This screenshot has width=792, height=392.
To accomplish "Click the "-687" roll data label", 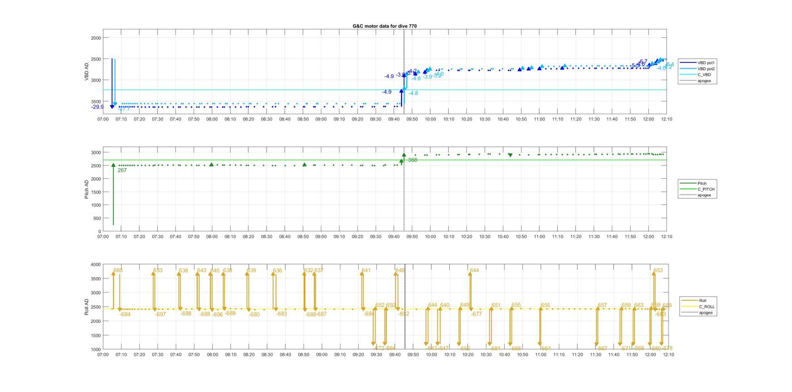I will tap(321, 315).
